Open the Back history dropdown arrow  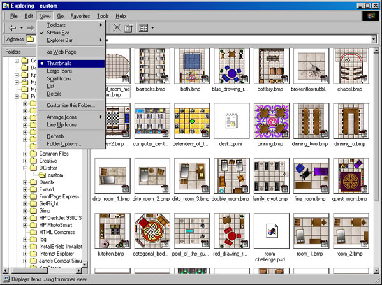coord(22,28)
